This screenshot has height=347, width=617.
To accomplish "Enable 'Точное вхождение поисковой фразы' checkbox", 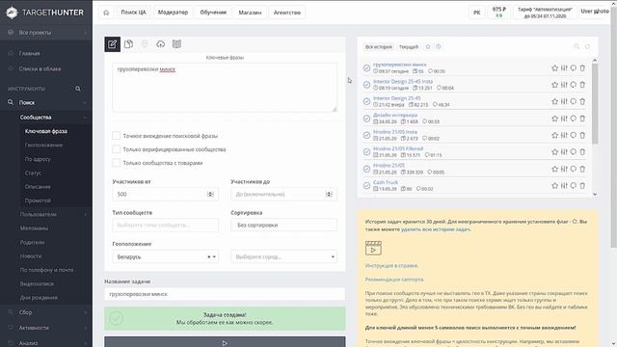I will [116, 136].
